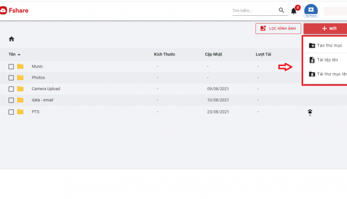Click the date 10/08/2021
This screenshot has width=347, height=199.
[218, 100]
